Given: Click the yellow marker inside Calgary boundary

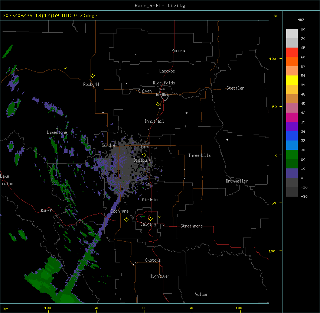Looking at the screenshot, I should pos(150,219).
